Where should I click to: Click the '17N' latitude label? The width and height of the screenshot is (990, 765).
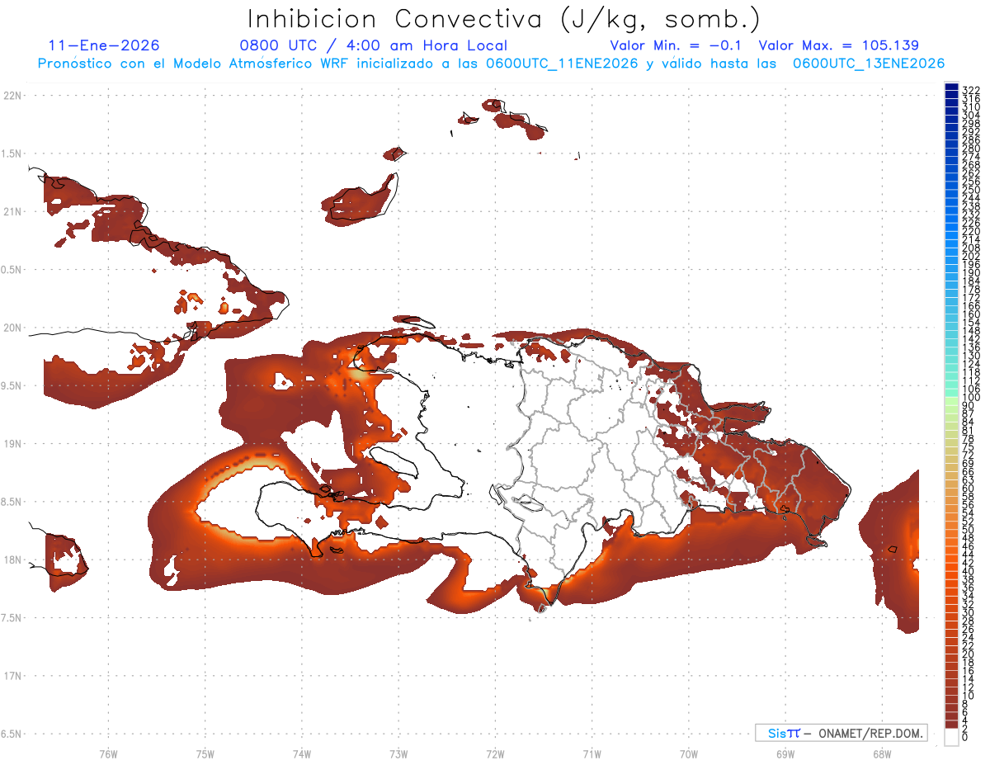point(13,677)
